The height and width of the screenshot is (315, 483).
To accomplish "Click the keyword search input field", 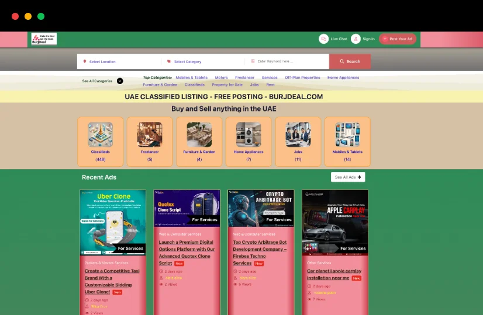I will (287, 61).
